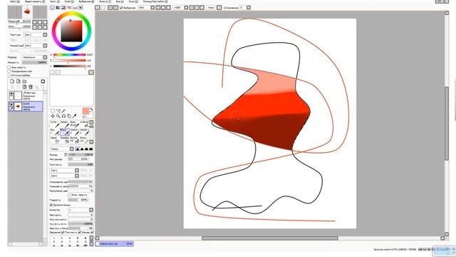Image resolution: width=456 pixels, height=257 pixels.
Task: Open the 'Файл' menu
Action: tap(14, 1)
